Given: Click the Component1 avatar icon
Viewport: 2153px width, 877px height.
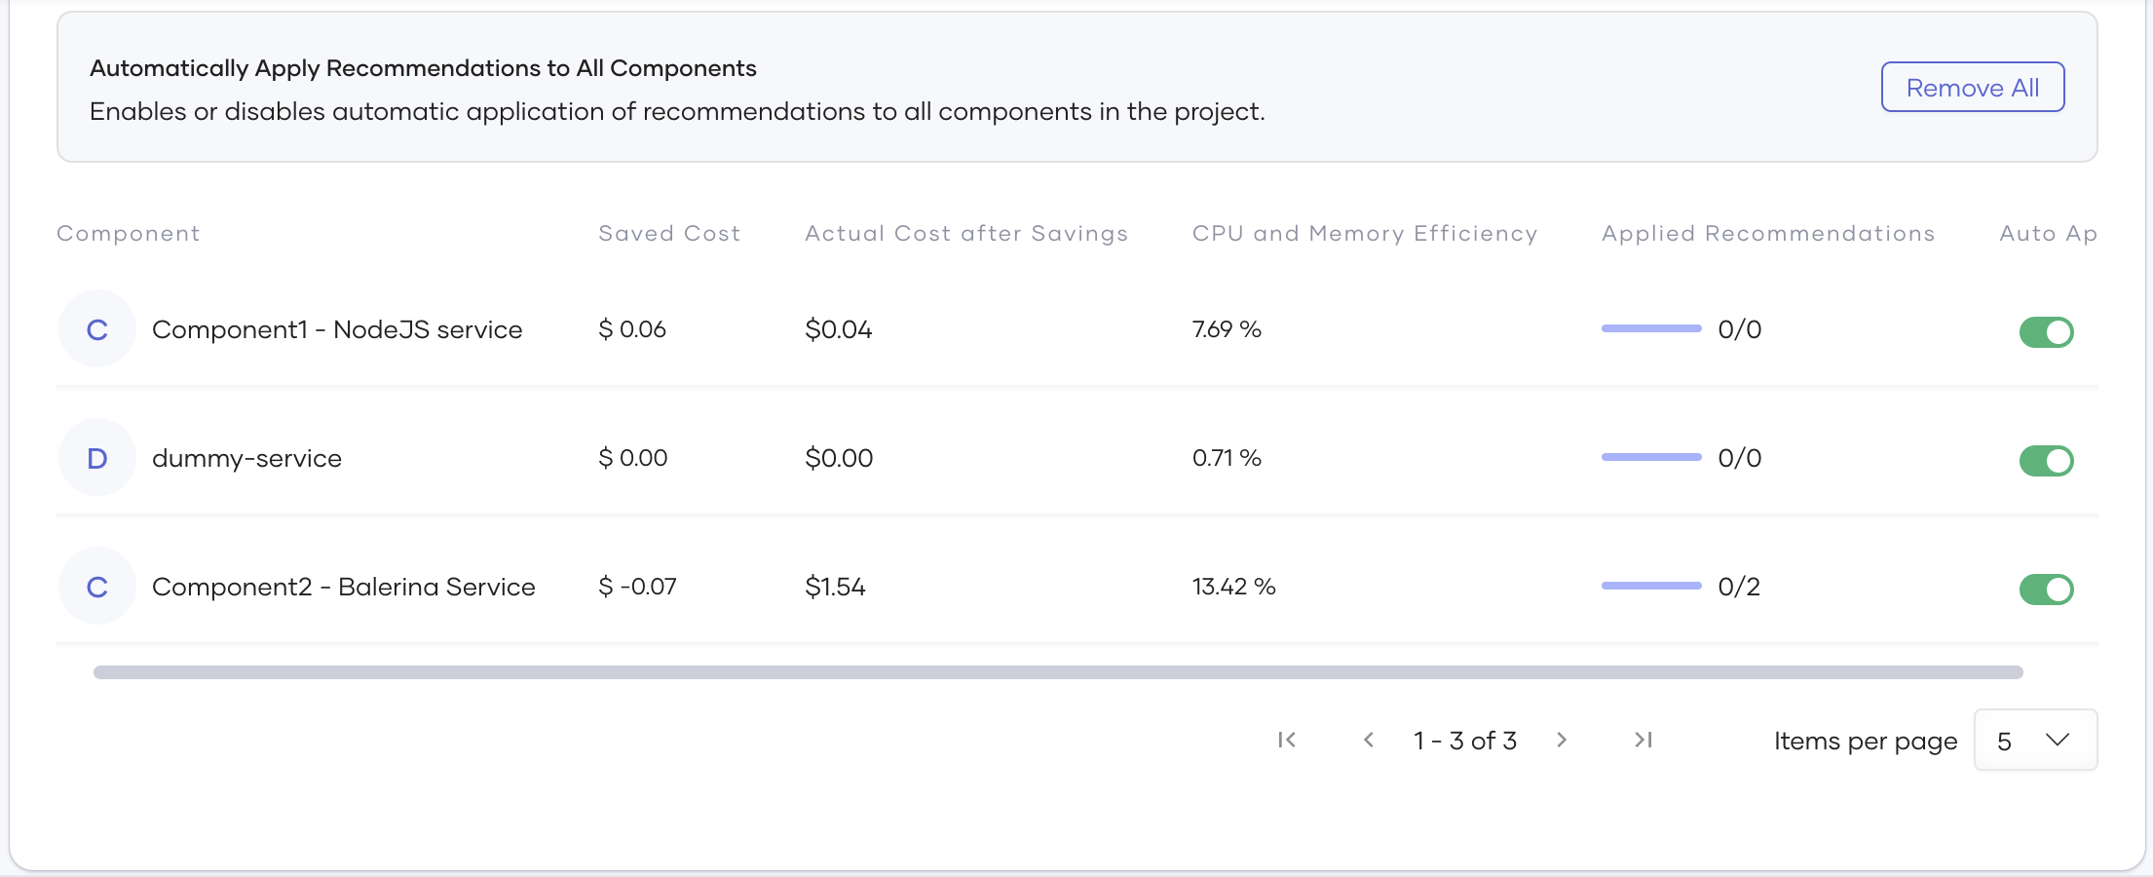Looking at the screenshot, I should (x=96, y=328).
